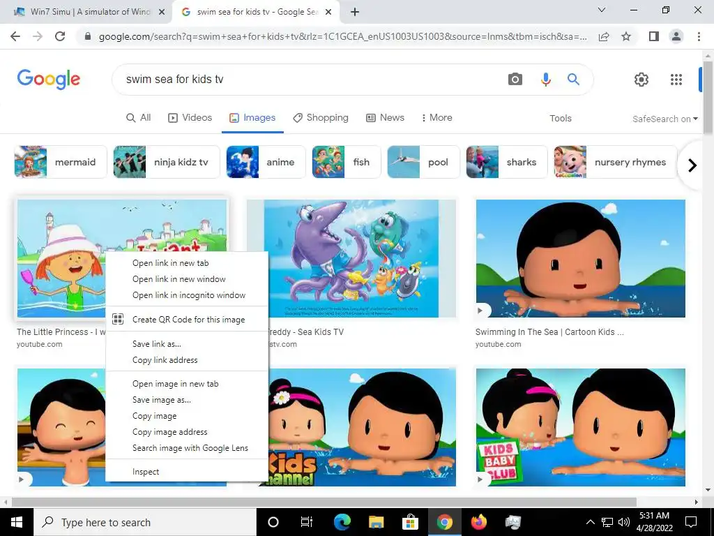Screen dimensions: 714x536
Task: Open Microsoft Store from the taskbar
Action: coord(410,522)
